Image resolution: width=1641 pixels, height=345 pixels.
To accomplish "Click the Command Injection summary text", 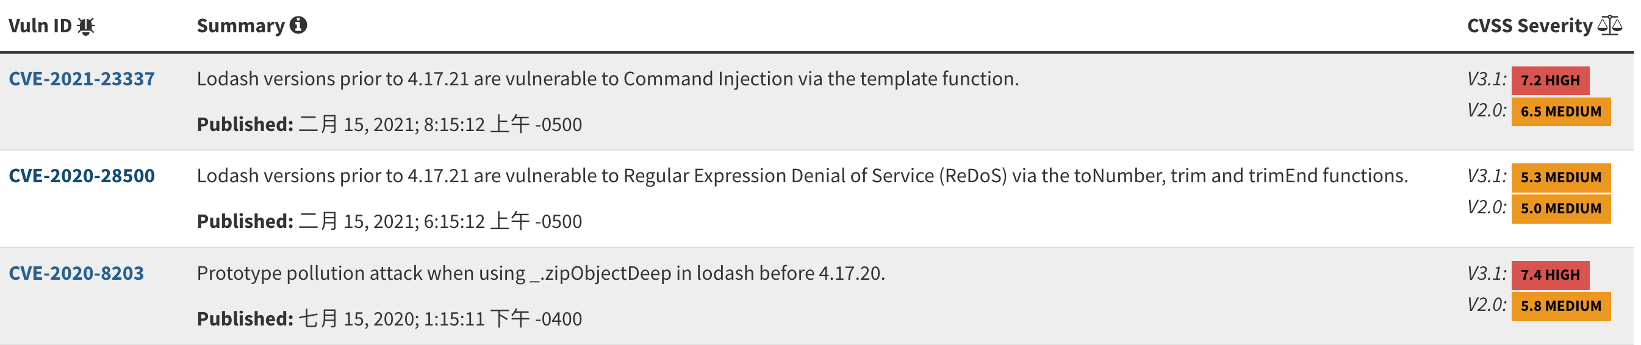I will pos(607,79).
